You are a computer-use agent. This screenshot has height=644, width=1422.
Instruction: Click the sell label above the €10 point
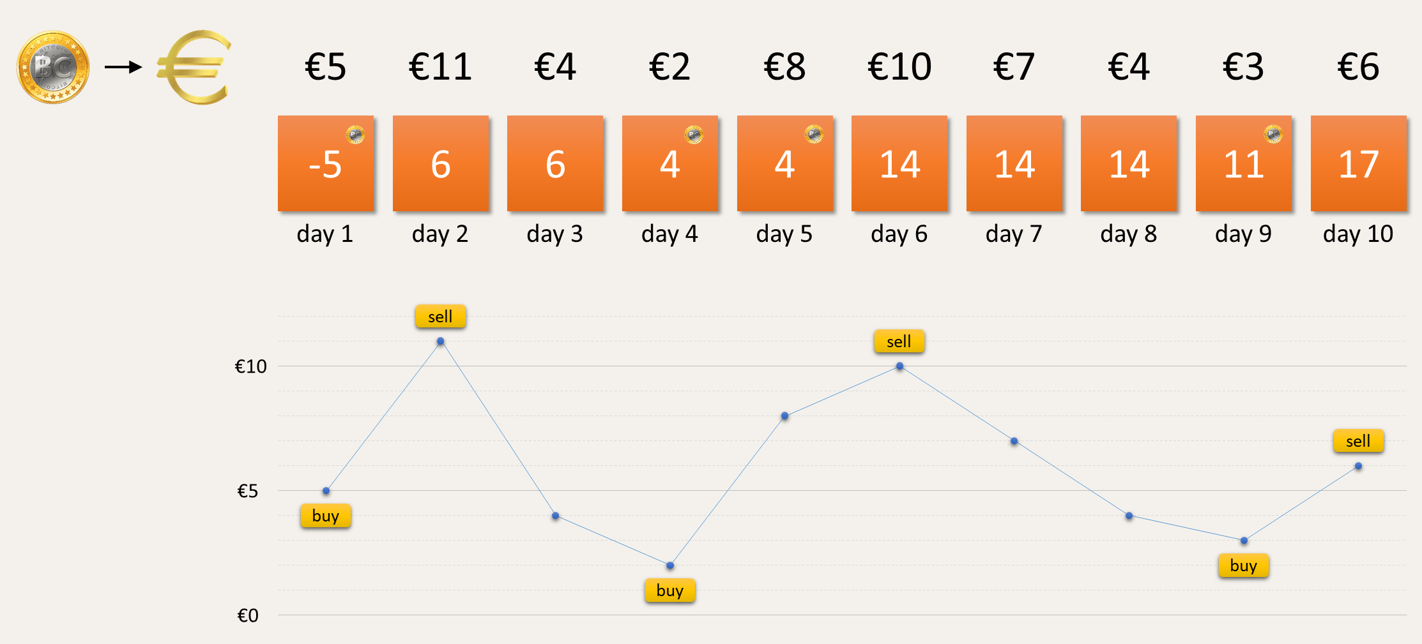[899, 341]
